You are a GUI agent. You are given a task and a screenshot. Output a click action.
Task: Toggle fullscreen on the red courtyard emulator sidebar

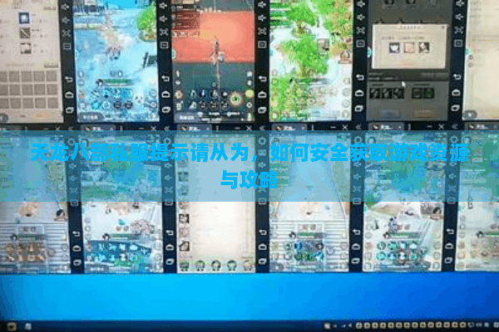pyautogui.click(x=262, y=32)
